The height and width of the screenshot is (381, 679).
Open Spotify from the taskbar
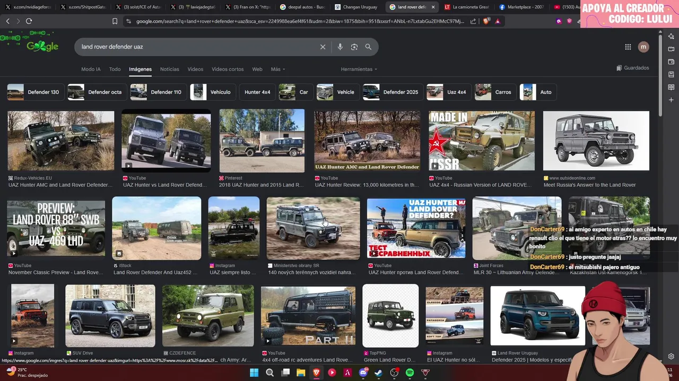[410, 373]
